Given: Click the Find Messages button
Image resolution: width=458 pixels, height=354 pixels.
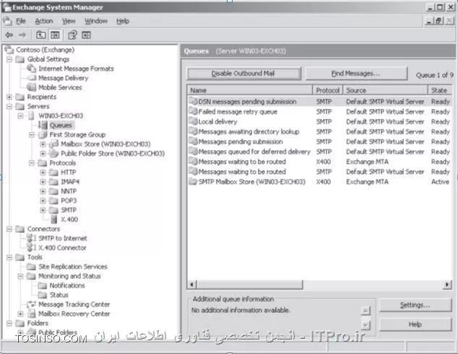Looking at the screenshot, I should click(x=355, y=74).
